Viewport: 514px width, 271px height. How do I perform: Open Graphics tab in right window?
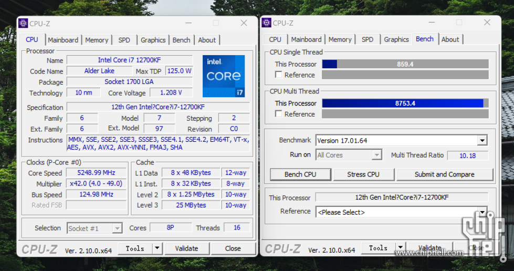pyautogui.click(x=396, y=39)
